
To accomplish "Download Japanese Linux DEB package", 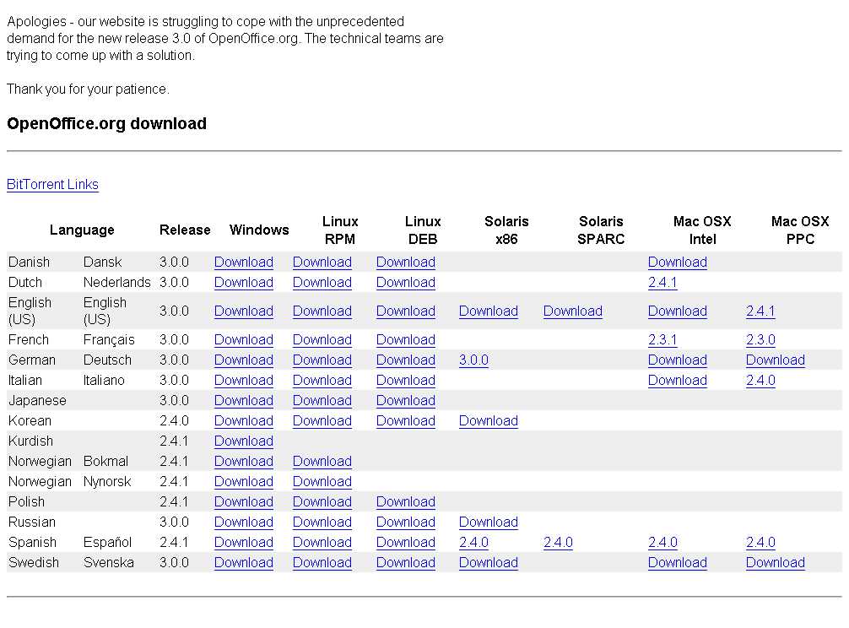I will click(406, 401).
